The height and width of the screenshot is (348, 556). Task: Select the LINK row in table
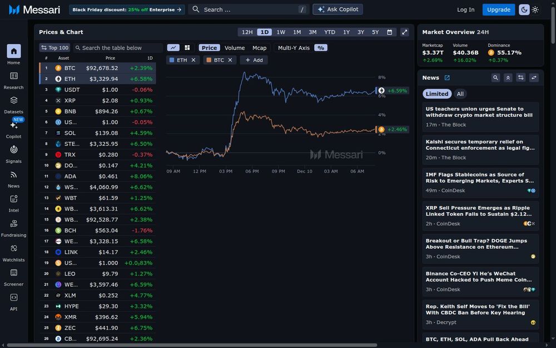pos(97,252)
